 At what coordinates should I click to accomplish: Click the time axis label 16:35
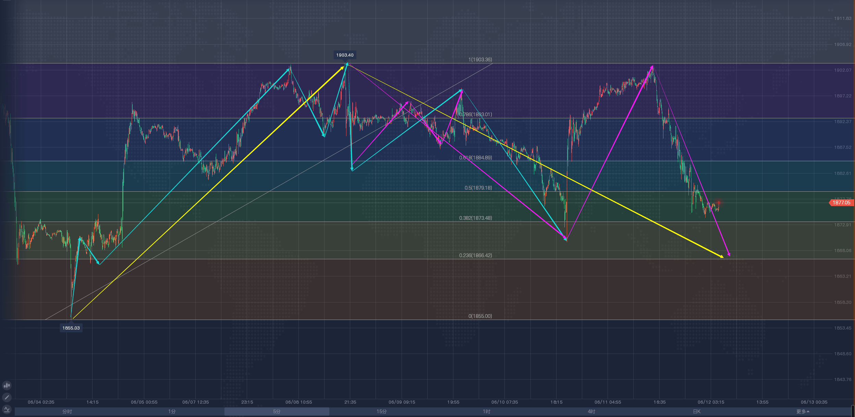660,402
